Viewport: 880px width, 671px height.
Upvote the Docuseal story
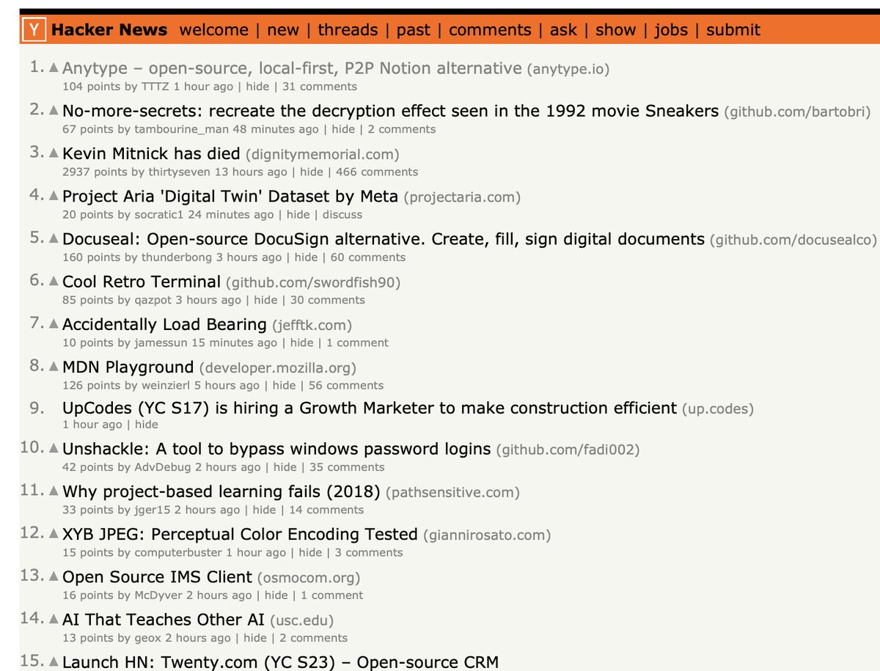pyautogui.click(x=54, y=239)
